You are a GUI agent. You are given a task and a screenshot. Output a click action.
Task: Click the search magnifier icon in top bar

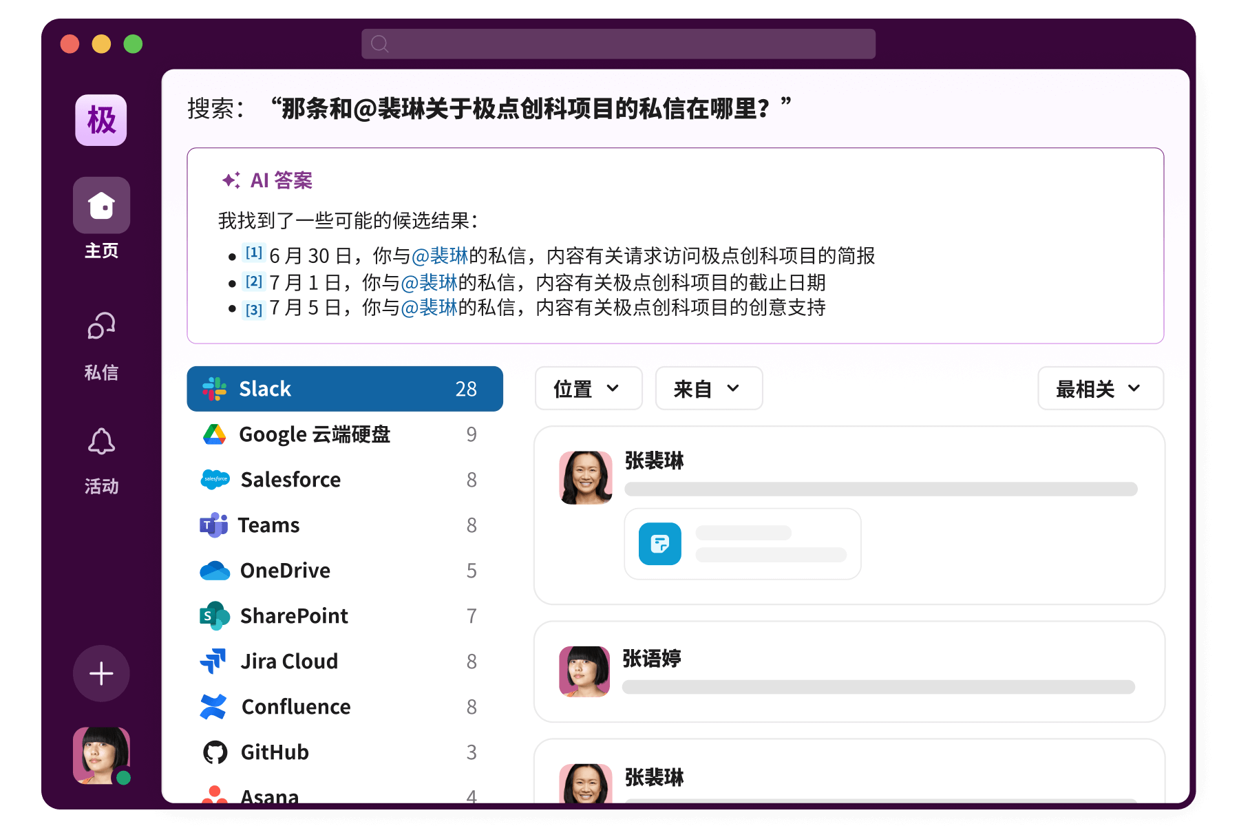[380, 44]
